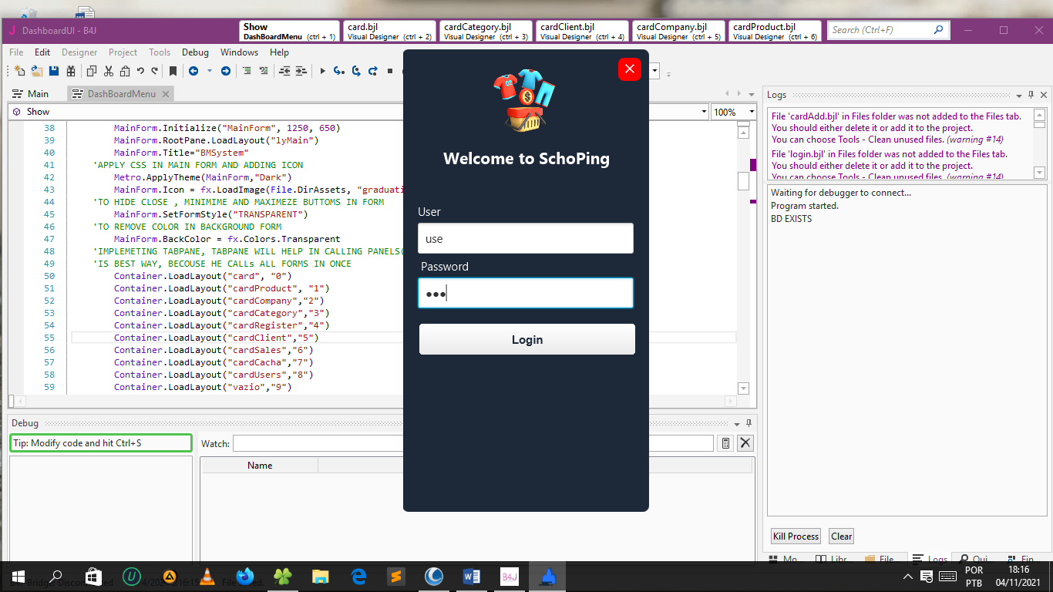Click the Paste toolbar icon

(125, 71)
